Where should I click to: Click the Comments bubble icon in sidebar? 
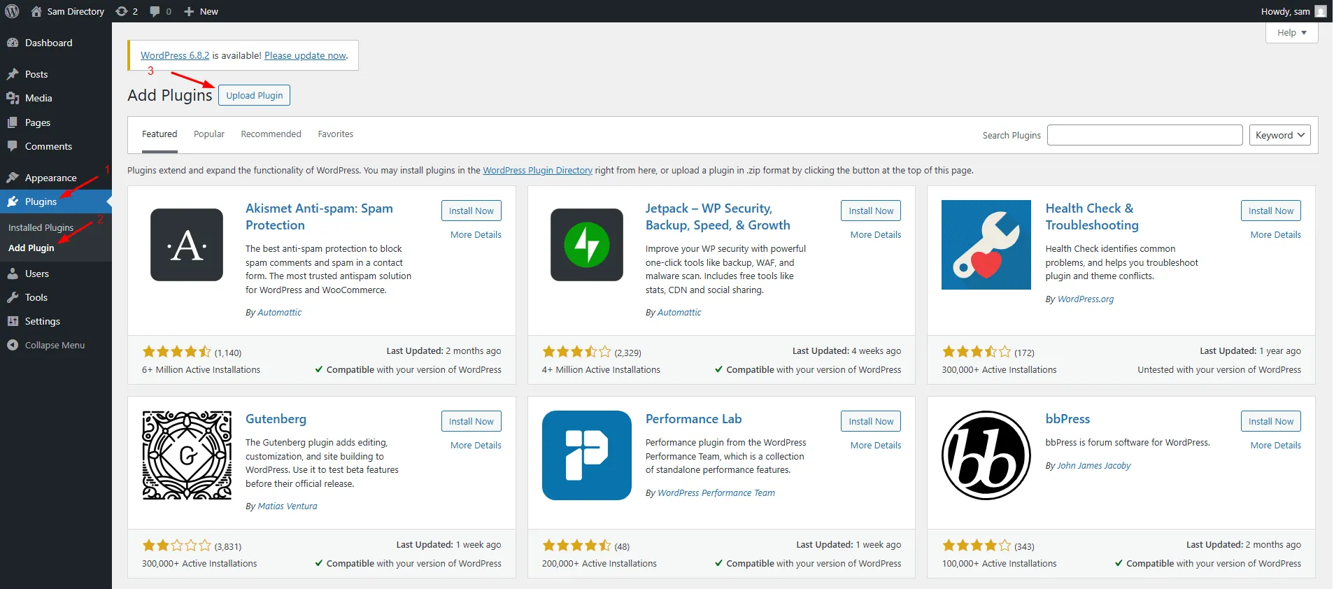pos(13,146)
